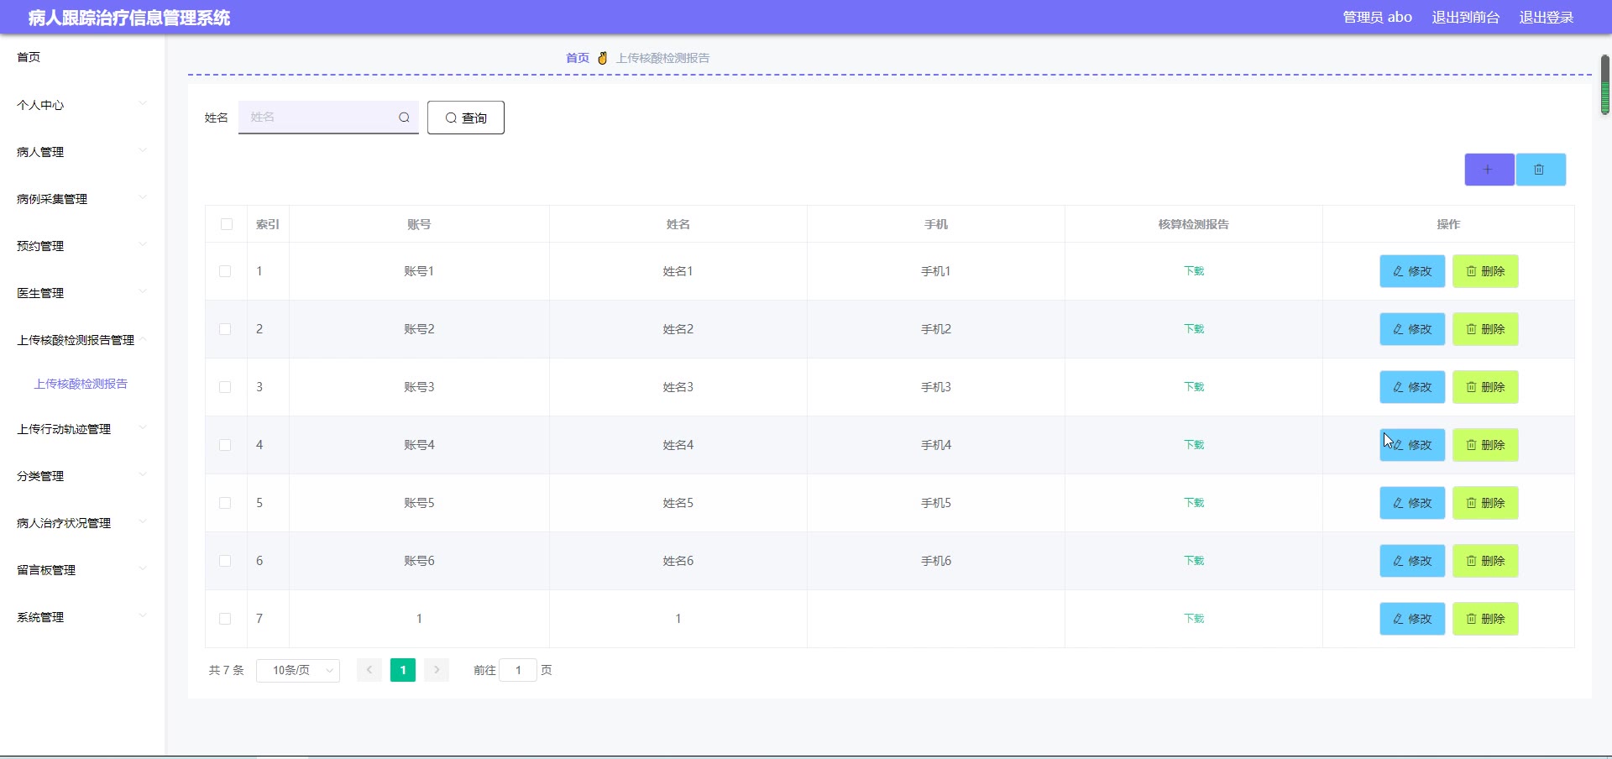
Task: Open the 10条/页 page size dropdown
Action: coord(298,670)
